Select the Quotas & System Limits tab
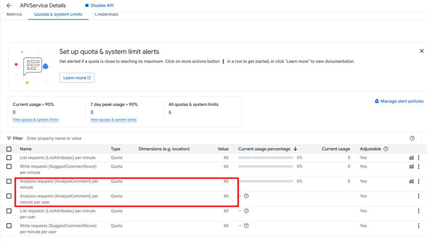The image size is (427, 244). tap(58, 15)
